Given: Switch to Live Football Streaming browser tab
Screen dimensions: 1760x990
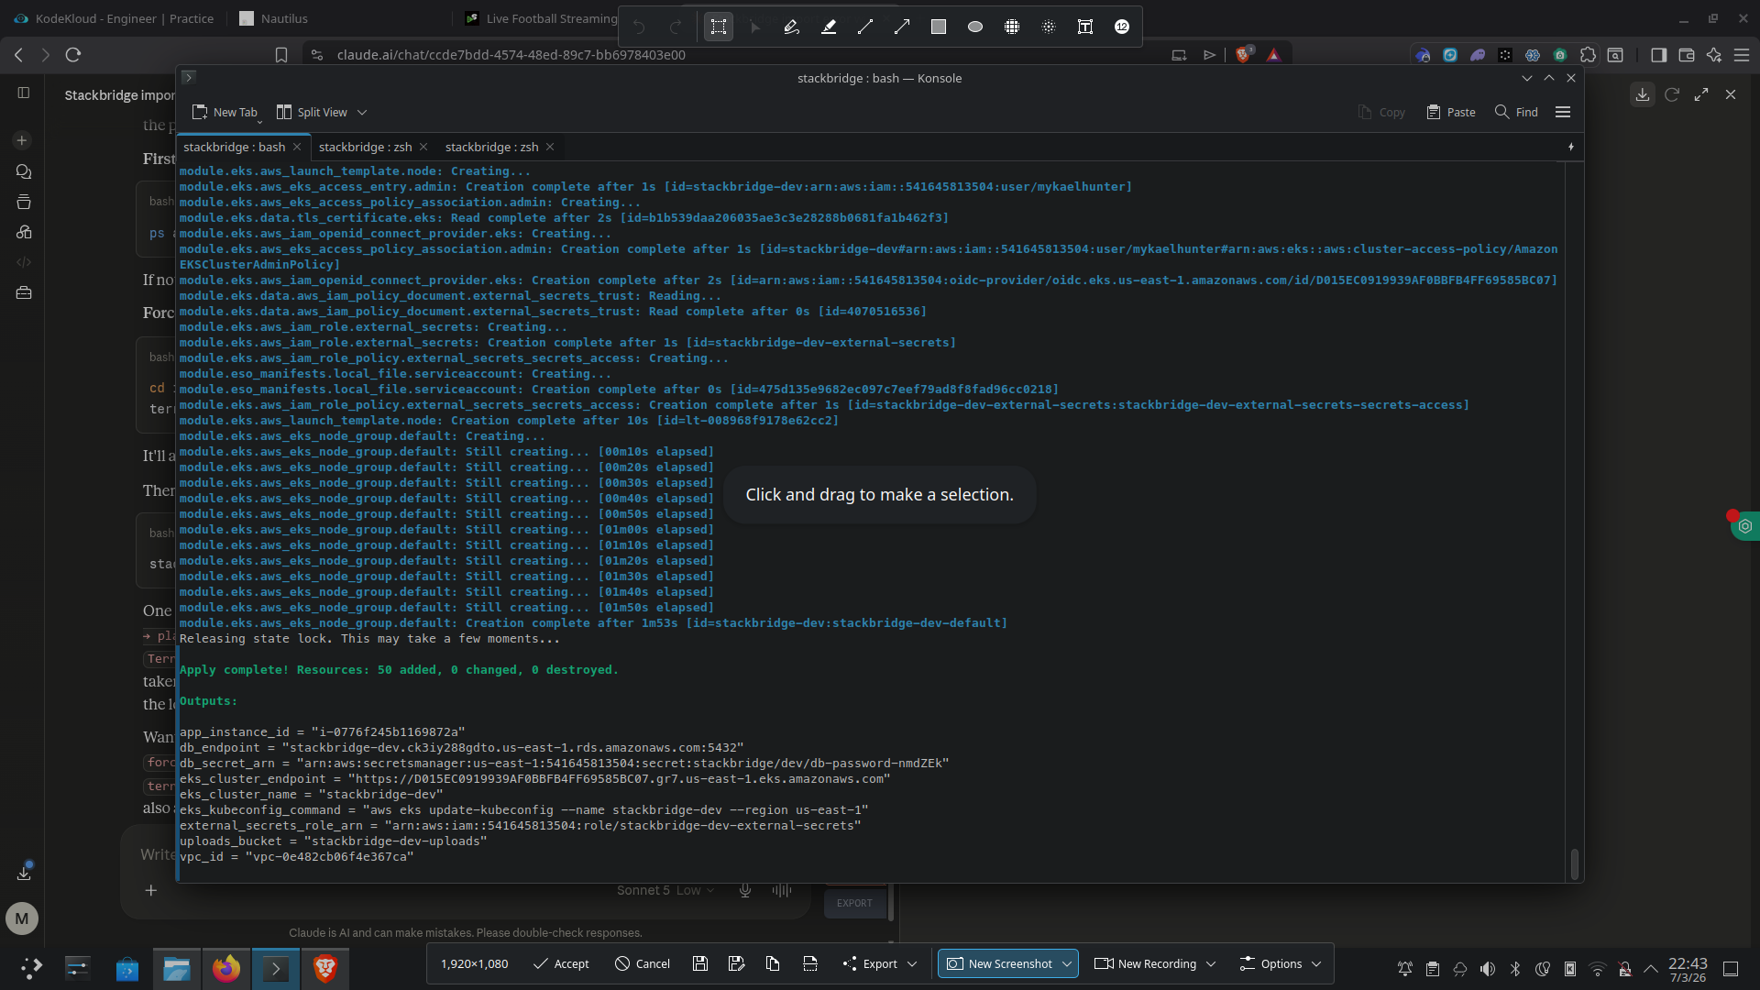Looking at the screenshot, I should pyautogui.click(x=541, y=18).
